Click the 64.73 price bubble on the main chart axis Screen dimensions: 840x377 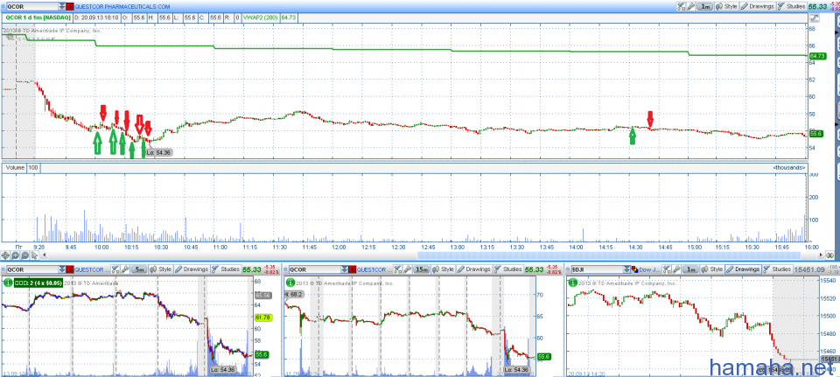817,56
